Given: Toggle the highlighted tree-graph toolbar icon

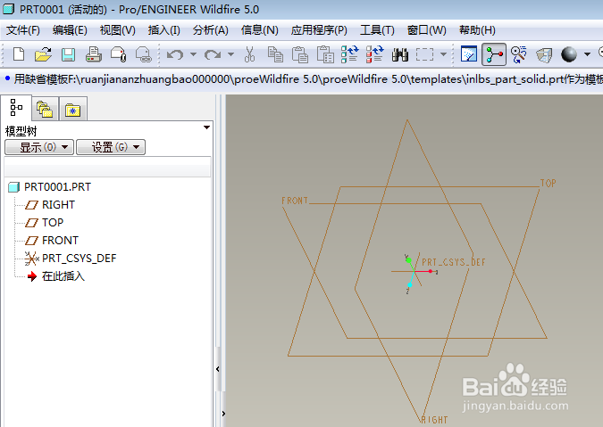Looking at the screenshot, I should 494,54.
